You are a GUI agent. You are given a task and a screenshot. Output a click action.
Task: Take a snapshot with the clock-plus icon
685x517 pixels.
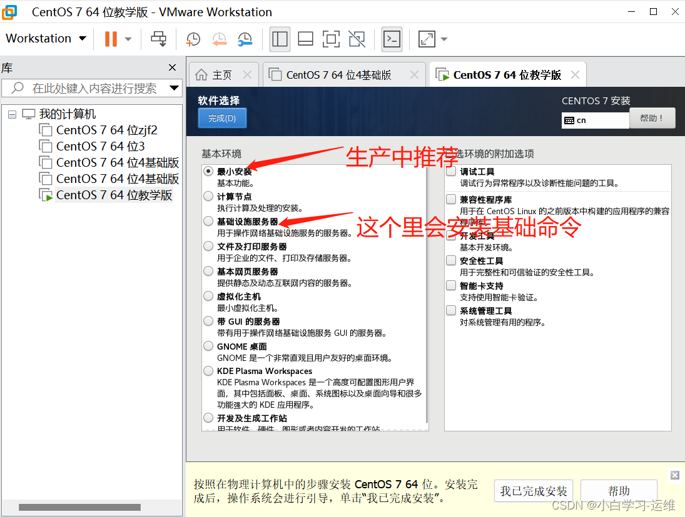click(193, 39)
